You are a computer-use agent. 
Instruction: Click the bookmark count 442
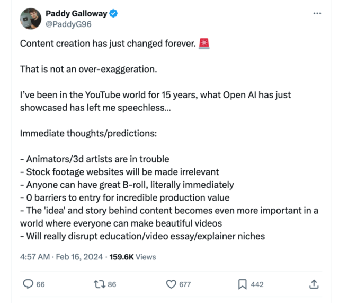tap(257, 284)
